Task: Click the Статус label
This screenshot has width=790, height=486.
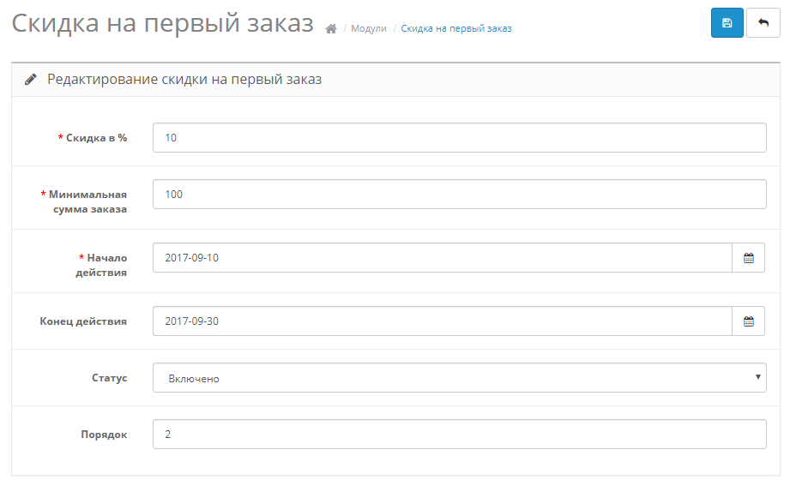Action: (109, 378)
